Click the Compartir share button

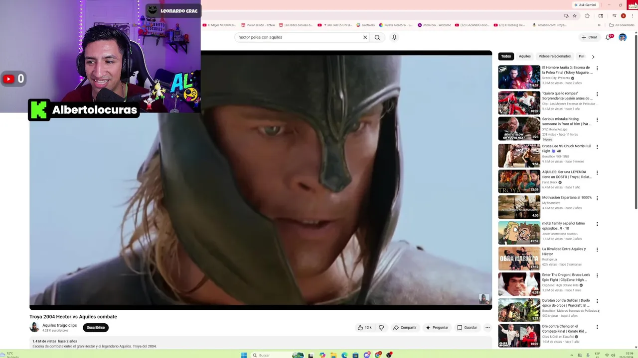405,328
